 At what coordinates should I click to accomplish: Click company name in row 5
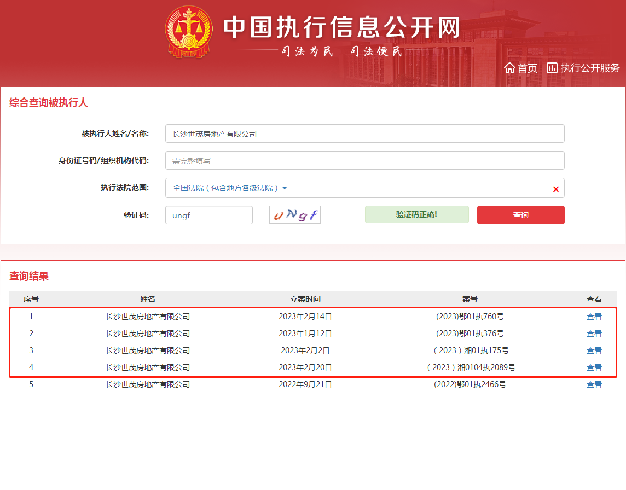[x=147, y=384]
